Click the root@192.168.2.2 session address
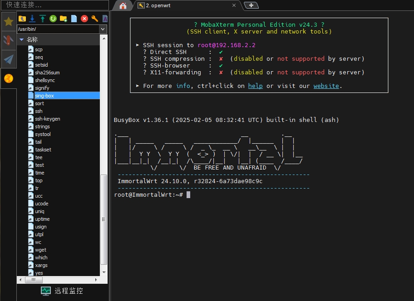Image resolution: width=414 pixels, height=301 pixels. point(227,45)
